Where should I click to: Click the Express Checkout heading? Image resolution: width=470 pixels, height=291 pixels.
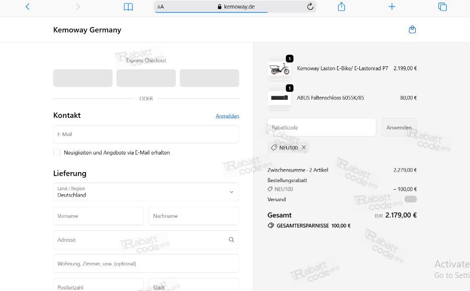pos(146,60)
